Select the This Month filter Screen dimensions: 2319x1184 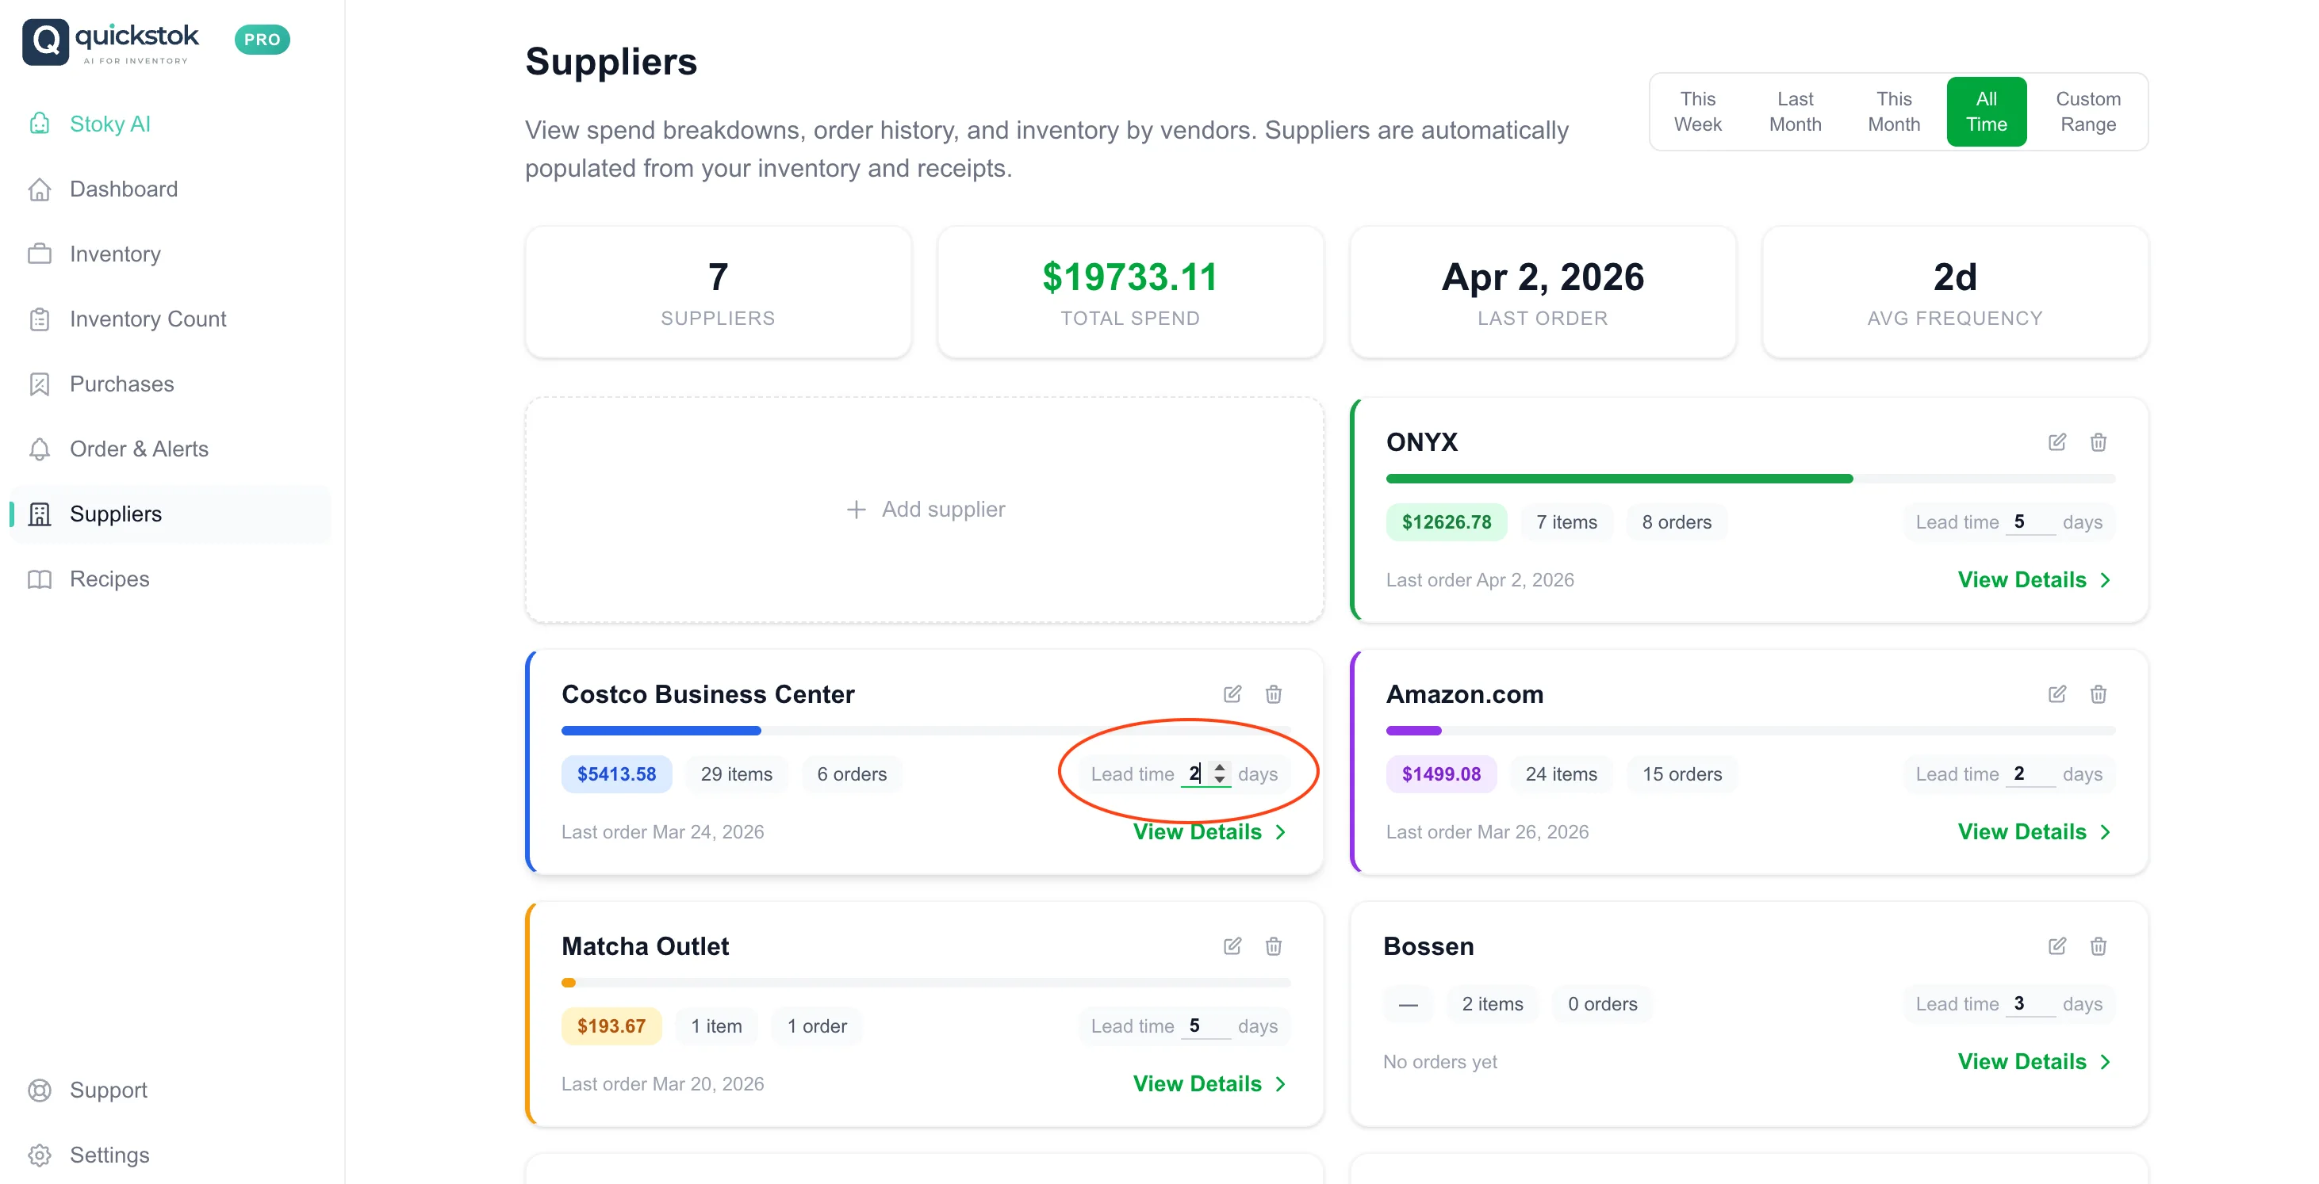pyautogui.click(x=1894, y=111)
